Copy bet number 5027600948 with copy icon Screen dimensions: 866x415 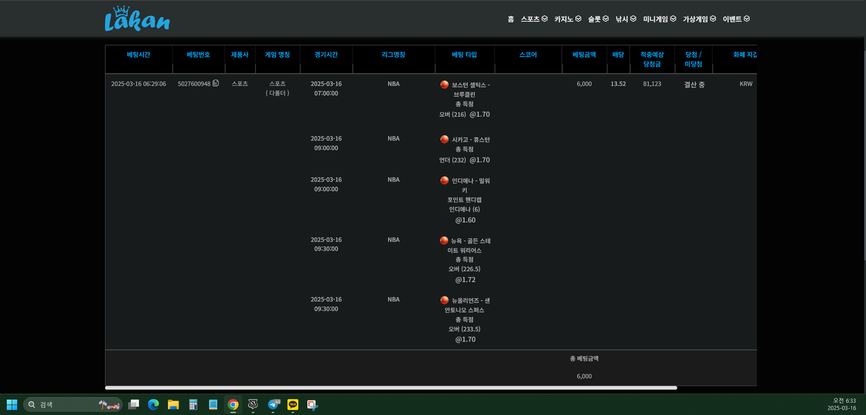click(216, 83)
